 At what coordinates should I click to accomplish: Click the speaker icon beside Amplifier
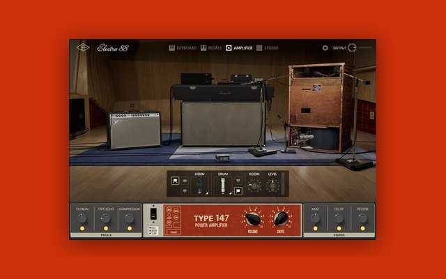[x=229, y=48]
